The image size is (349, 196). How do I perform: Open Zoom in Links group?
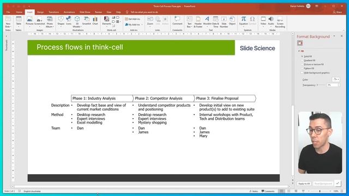[x=151, y=22]
